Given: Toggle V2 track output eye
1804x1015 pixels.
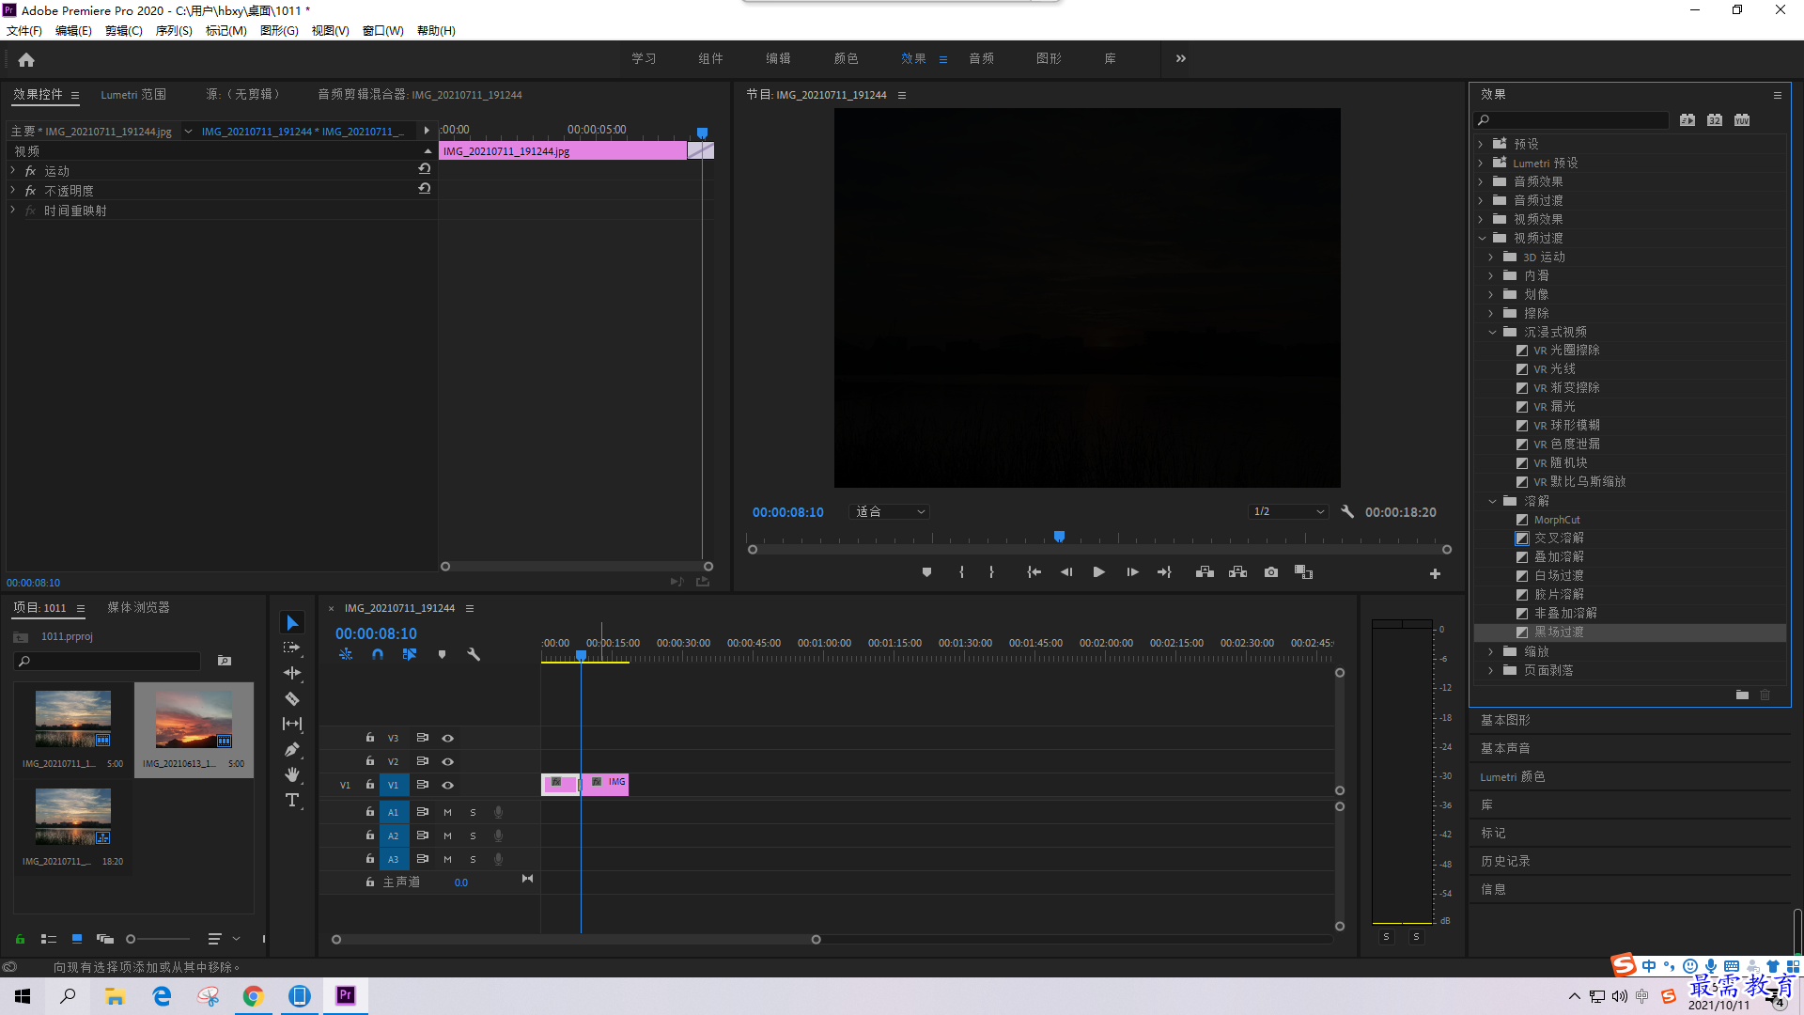Looking at the screenshot, I should coord(448,761).
